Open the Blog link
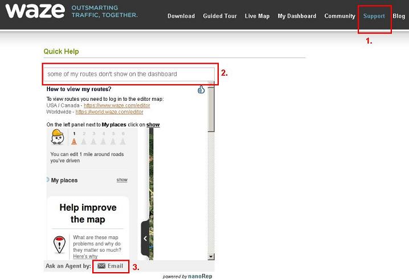 (399, 16)
